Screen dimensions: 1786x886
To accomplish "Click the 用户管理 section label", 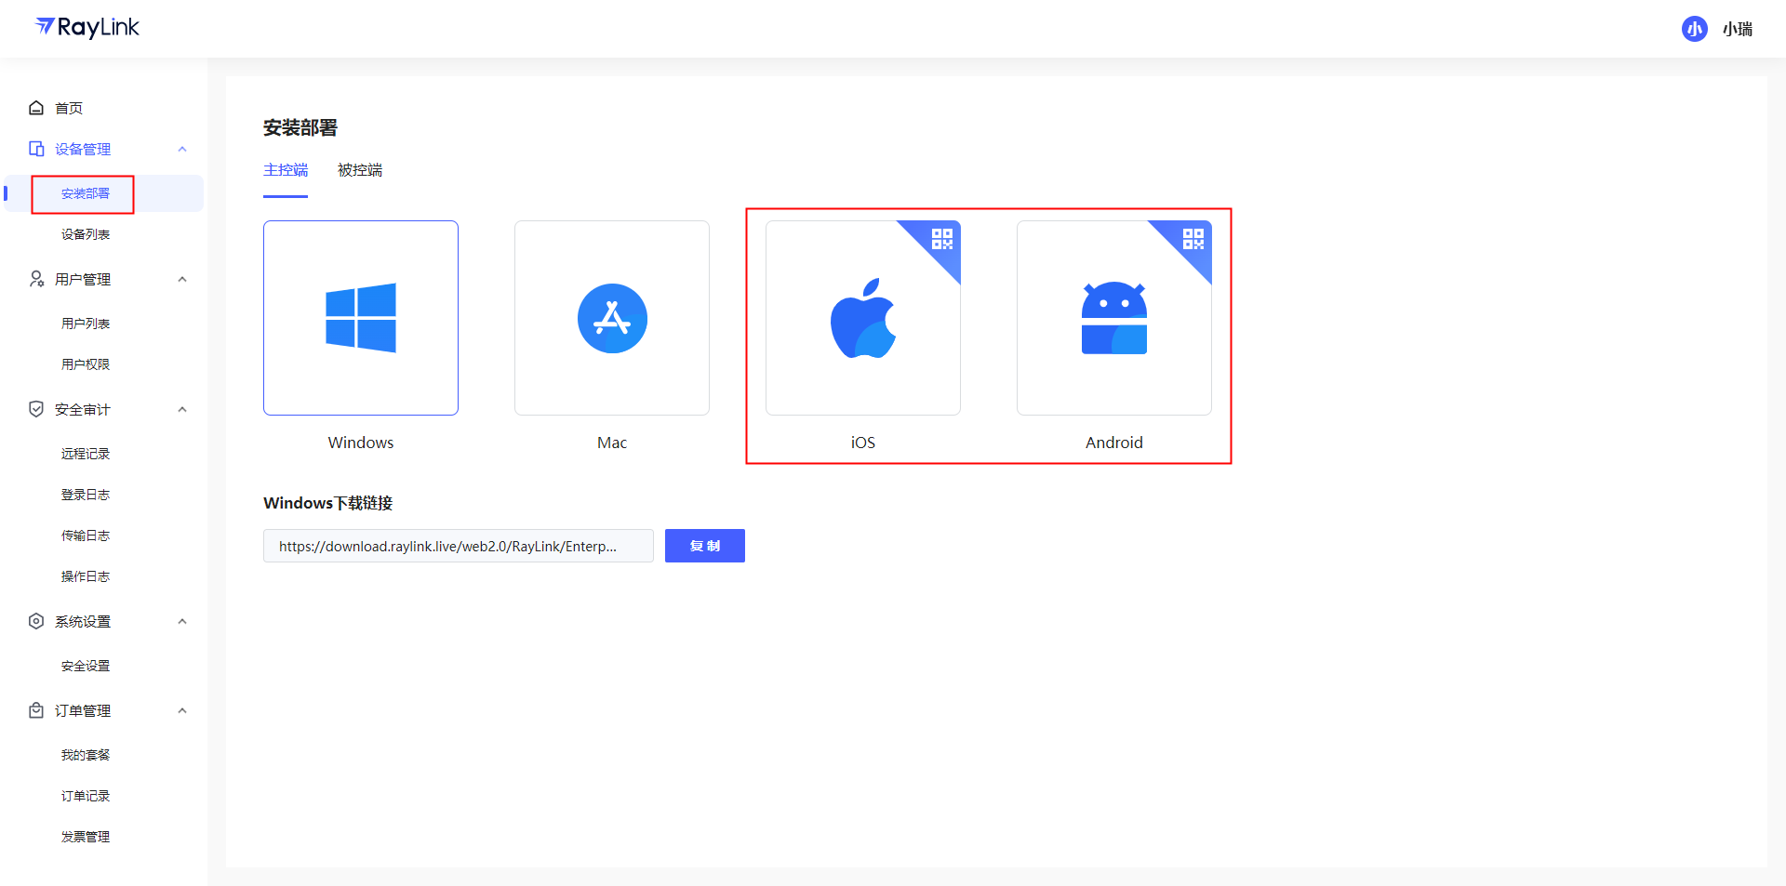I will click(x=83, y=279).
